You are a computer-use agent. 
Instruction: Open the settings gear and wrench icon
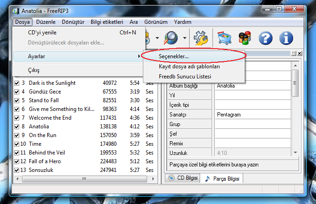(x=201, y=38)
